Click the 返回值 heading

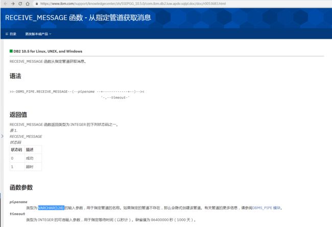(18, 115)
